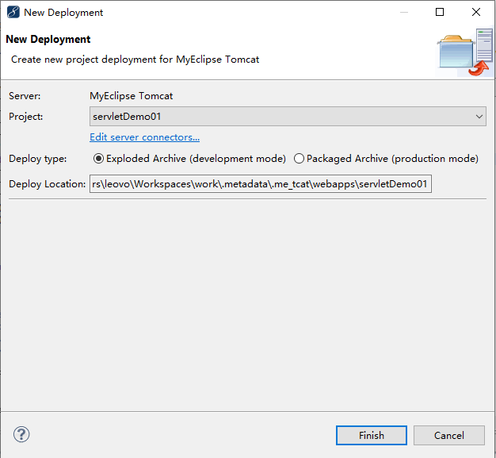Focus the Deploy Location text field
Image resolution: width=496 pixels, height=458 pixels.
point(261,184)
